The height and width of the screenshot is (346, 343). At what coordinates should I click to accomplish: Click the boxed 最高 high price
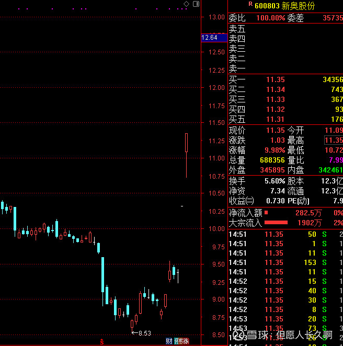334,140
